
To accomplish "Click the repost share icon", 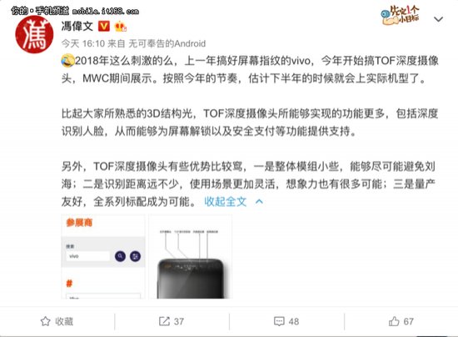I will (x=164, y=321).
